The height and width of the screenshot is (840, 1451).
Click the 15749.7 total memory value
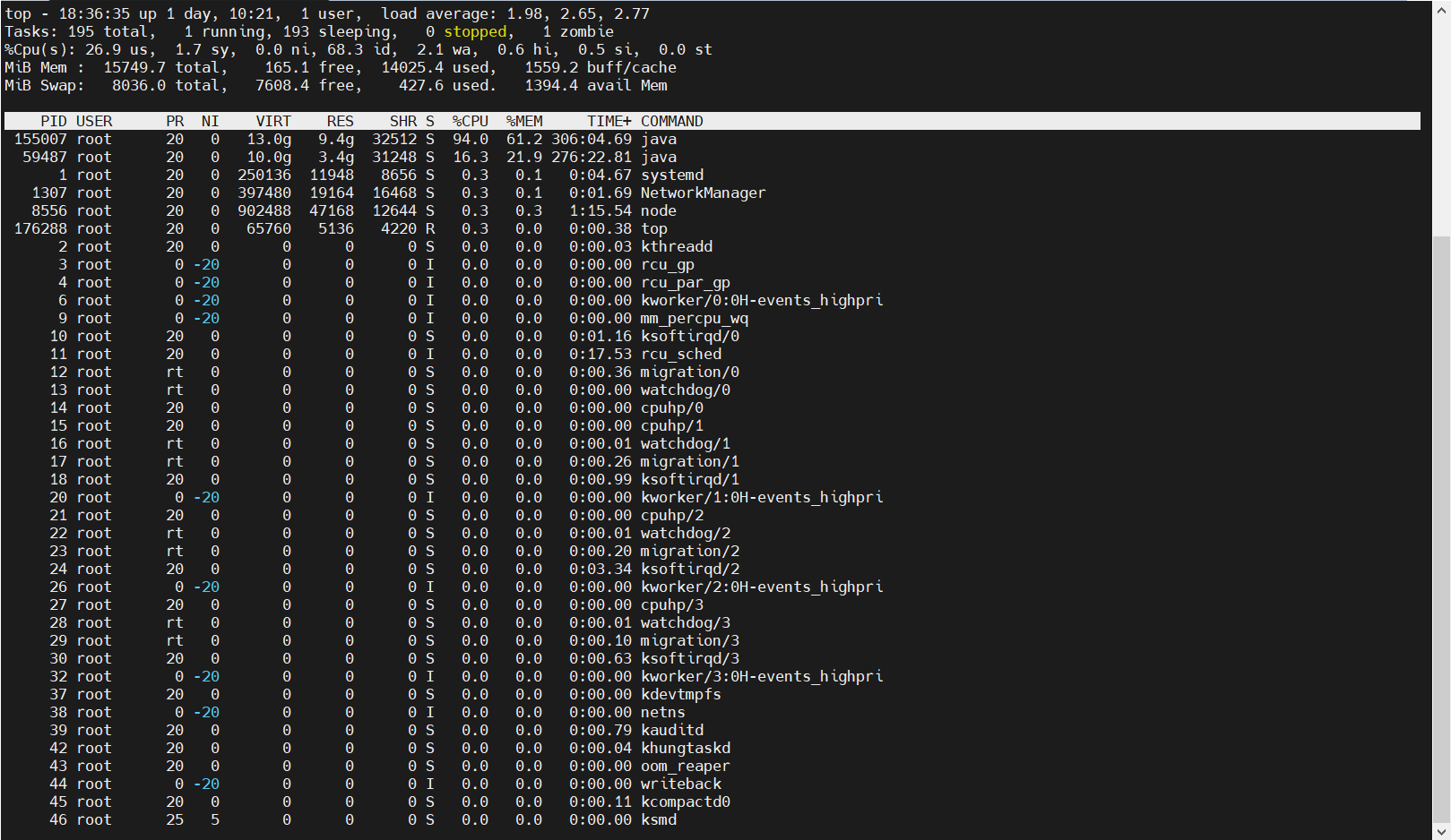pos(134,67)
